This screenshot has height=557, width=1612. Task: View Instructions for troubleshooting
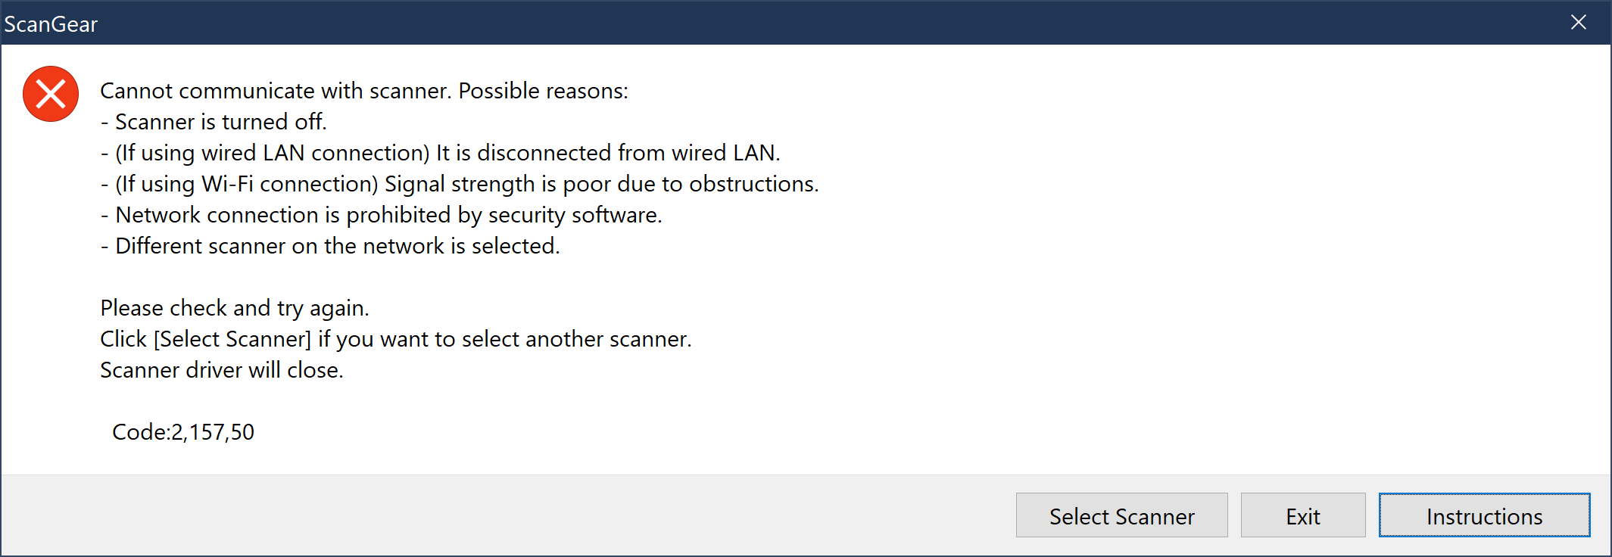tap(1483, 515)
